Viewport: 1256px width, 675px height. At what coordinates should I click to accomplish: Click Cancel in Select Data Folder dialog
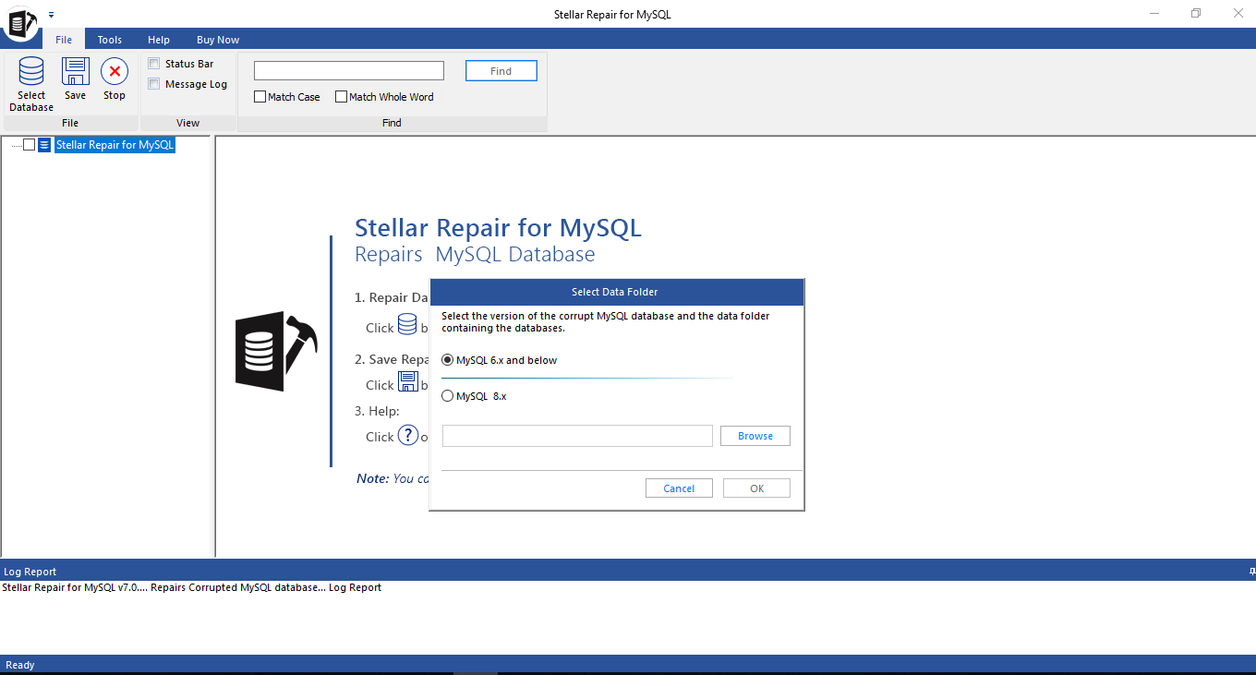click(679, 488)
